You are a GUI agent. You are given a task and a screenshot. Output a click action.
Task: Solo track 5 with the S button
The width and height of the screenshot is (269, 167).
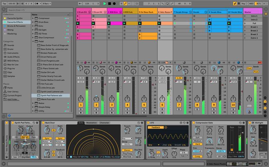coord(144,110)
